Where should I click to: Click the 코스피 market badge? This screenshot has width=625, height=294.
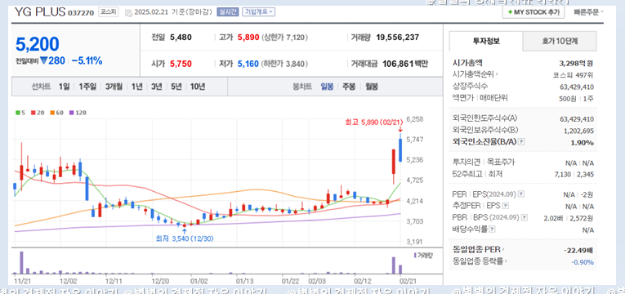109,12
